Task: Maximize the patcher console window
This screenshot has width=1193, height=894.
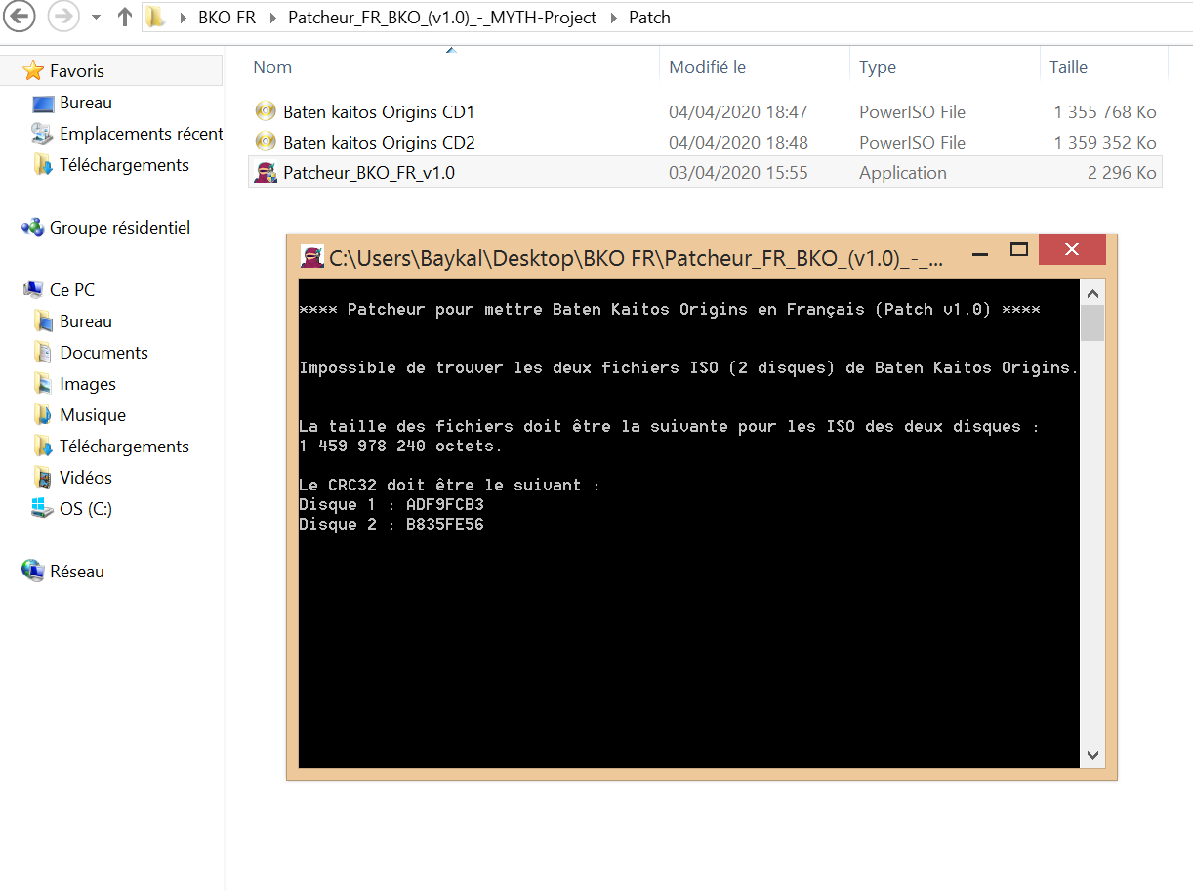Action: pyautogui.click(x=1019, y=250)
